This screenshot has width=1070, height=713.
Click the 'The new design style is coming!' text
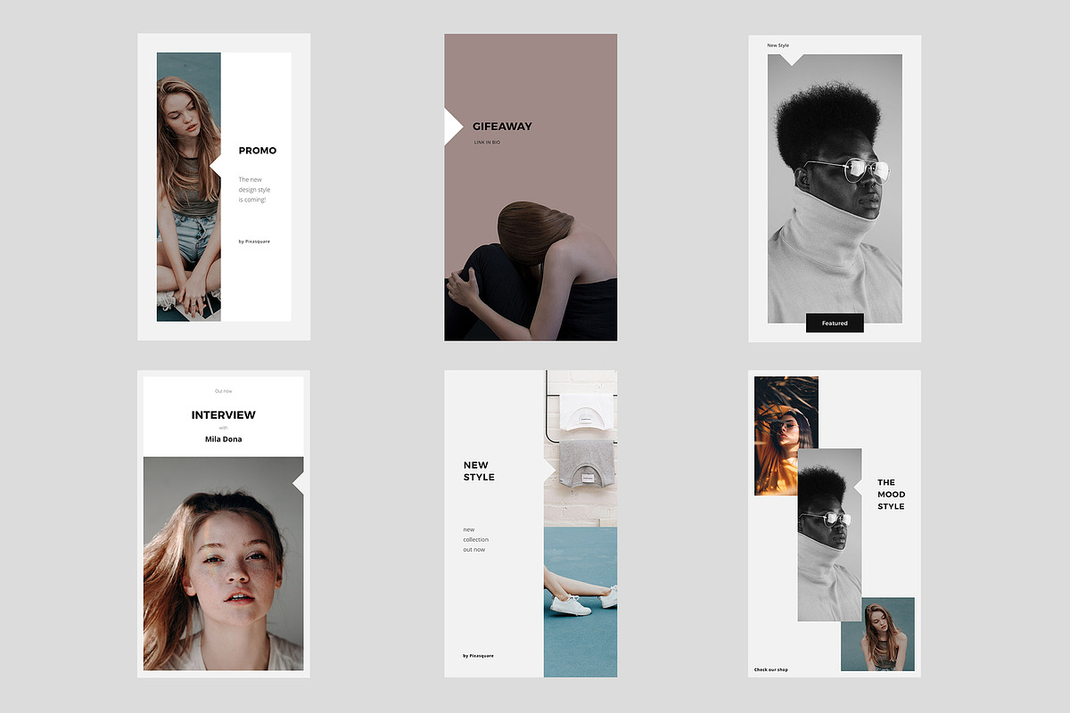point(254,190)
